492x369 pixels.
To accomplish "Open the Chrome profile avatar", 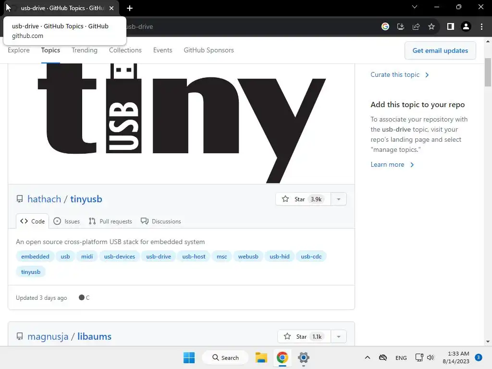I will (466, 27).
